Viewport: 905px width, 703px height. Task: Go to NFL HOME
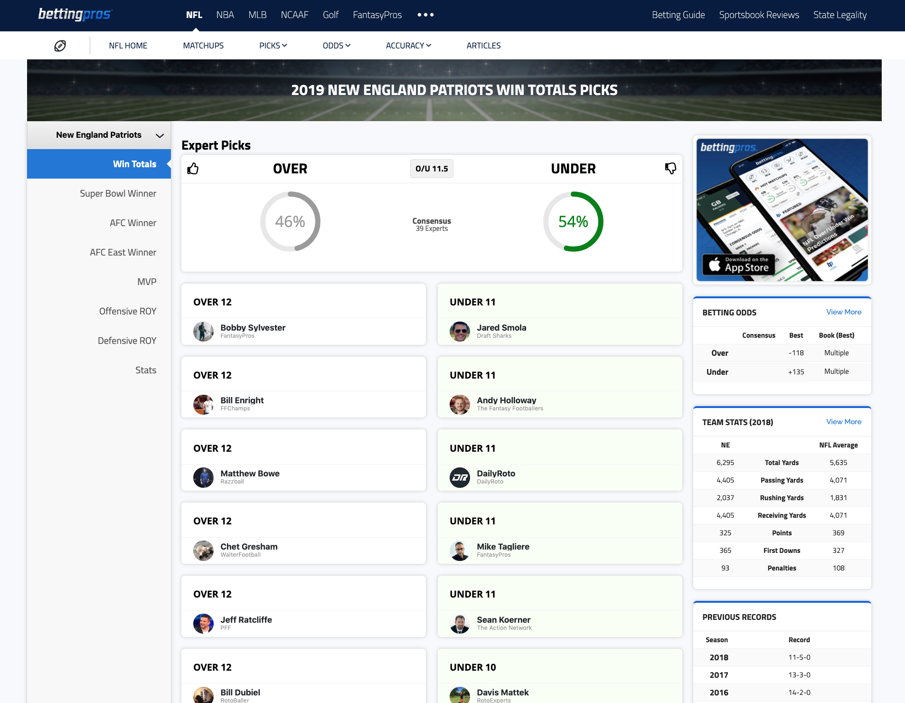tap(128, 46)
